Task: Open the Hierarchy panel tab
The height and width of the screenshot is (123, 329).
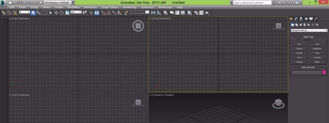Action: pyautogui.click(x=301, y=19)
